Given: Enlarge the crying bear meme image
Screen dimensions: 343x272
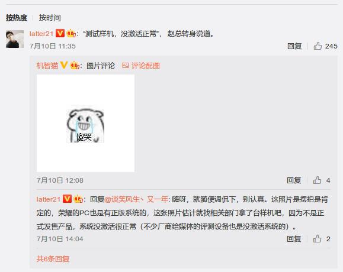Looking at the screenshot, I should point(85,123).
